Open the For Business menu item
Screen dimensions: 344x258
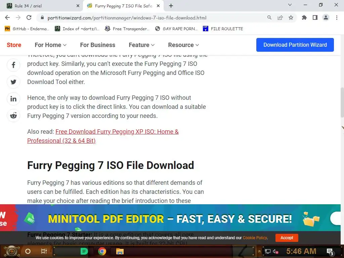point(98,45)
